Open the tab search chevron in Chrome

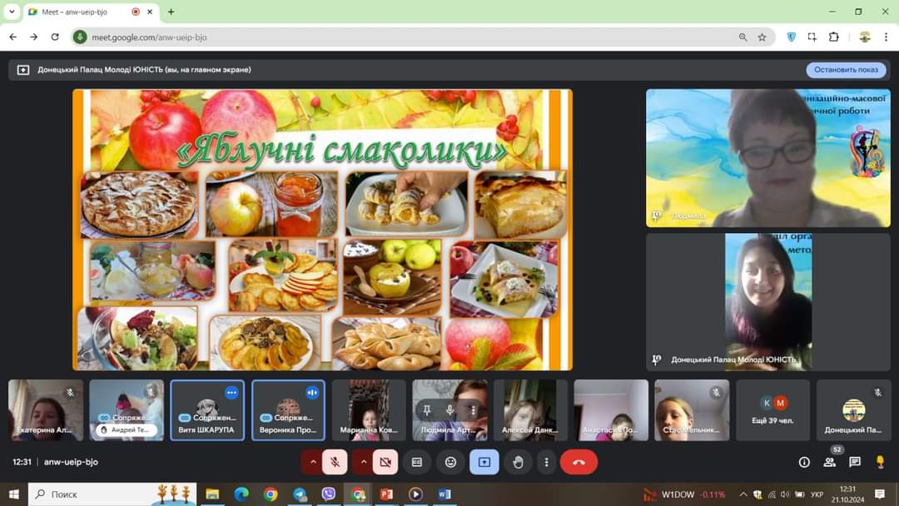coord(12,12)
